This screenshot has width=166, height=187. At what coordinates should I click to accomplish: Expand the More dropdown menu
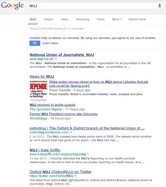click(117, 19)
